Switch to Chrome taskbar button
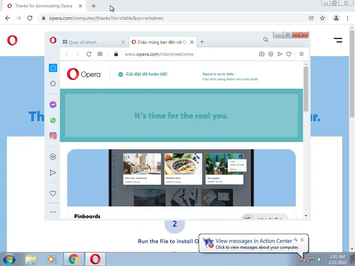The image size is (355, 266). tap(73, 259)
